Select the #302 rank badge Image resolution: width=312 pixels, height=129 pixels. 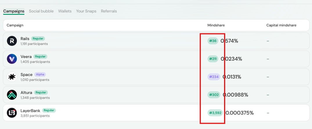pyautogui.click(x=214, y=95)
